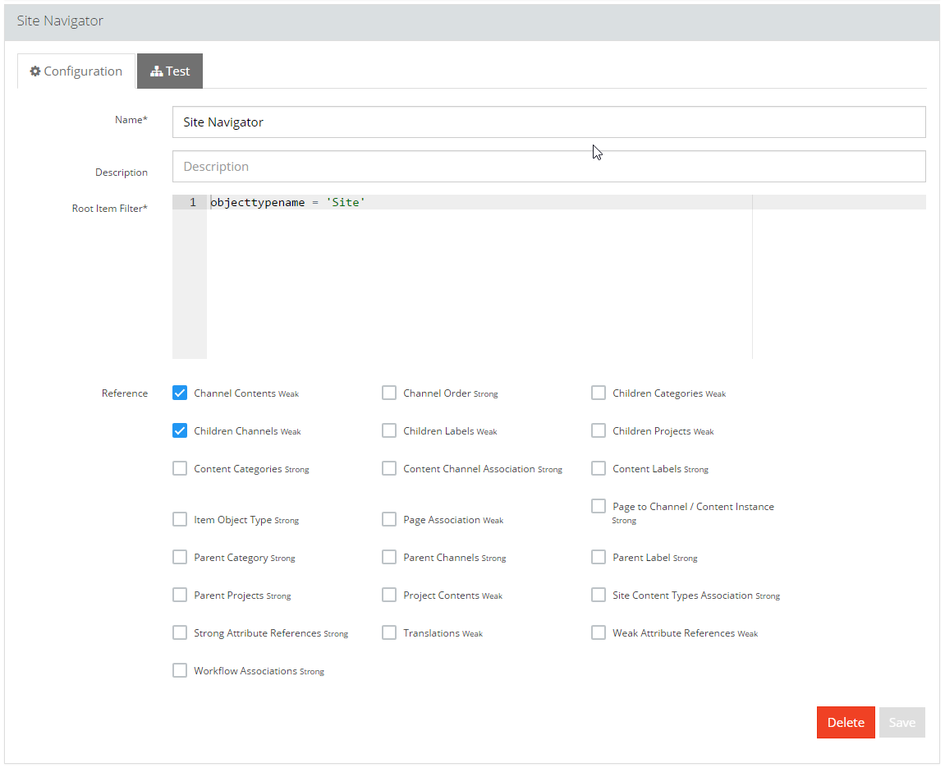Click into the Root Item Filter code editor
Image resolution: width=945 pixels, height=768 pixels.
pos(549,277)
